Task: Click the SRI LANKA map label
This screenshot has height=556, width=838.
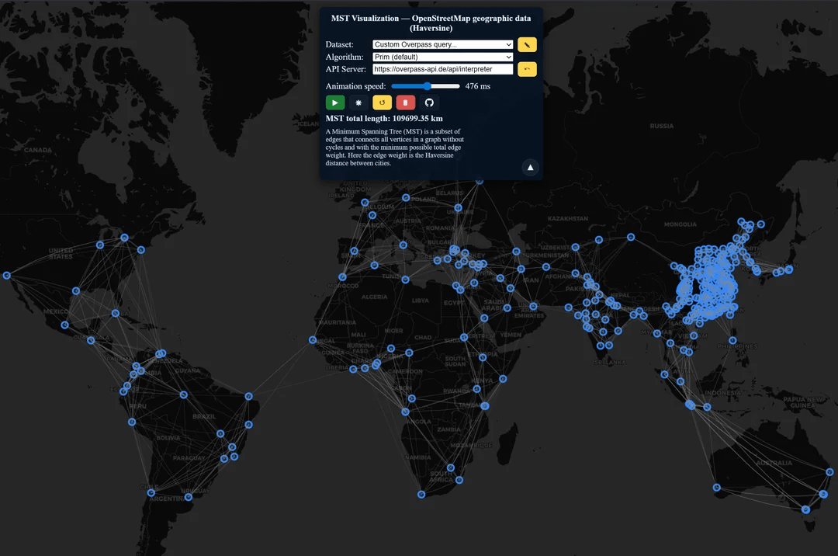Action: coord(610,362)
